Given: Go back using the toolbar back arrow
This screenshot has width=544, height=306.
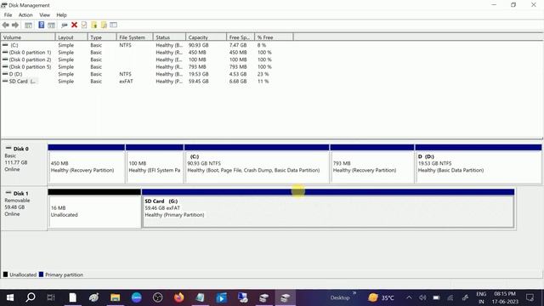Looking at the screenshot, I should (x=6, y=25).
